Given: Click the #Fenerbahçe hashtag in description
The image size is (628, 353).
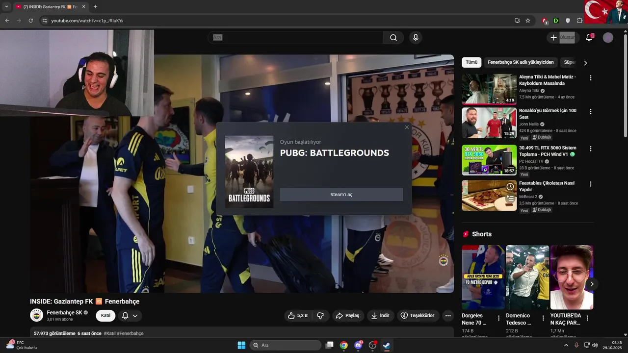Looking at the screenshot, I should click(130, 333).
